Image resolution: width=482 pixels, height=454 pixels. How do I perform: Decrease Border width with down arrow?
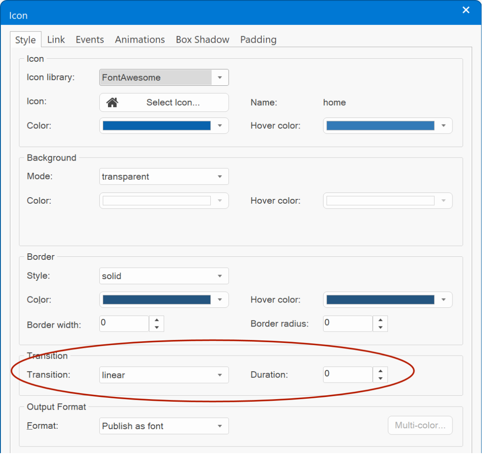point(157,328)
